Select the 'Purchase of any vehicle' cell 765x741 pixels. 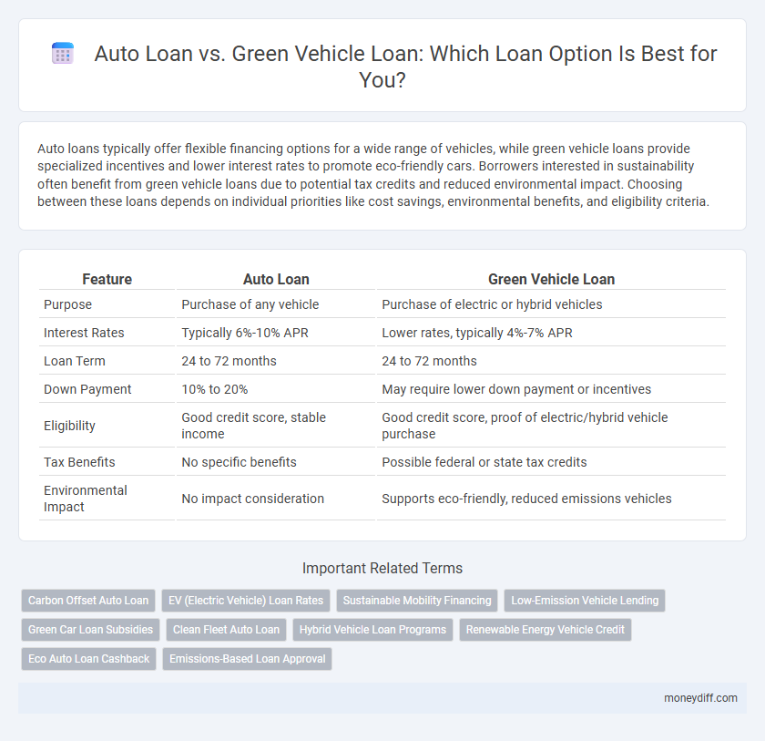point(276,304)
